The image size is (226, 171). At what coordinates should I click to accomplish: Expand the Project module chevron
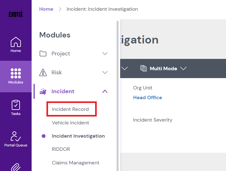tap(105, 54)
